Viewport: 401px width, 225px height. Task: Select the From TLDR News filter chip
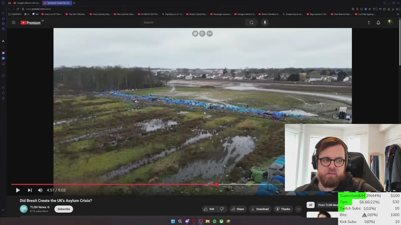(327, 205)
